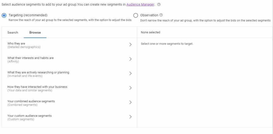This screenshot has width=273, height=134.
Task: Expand interacted with your business chevron
Action: tap(130, 88)
